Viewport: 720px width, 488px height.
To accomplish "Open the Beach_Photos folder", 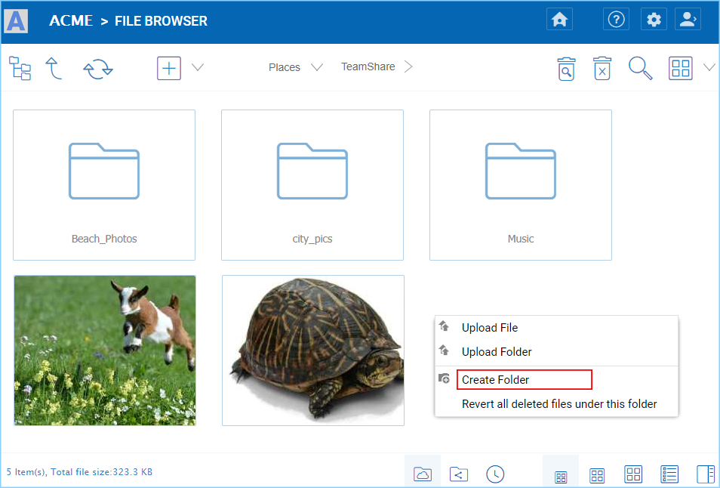I will coord(104,185).
